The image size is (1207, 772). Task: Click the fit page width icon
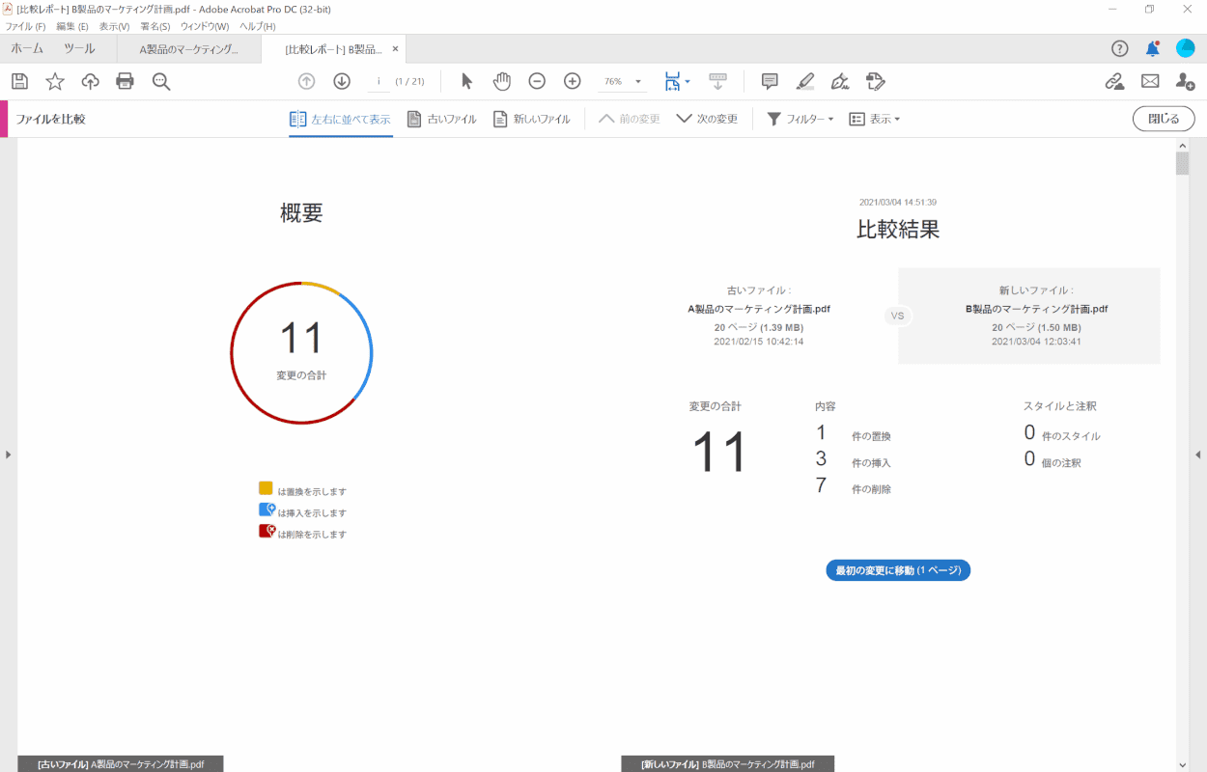(672, 81)
